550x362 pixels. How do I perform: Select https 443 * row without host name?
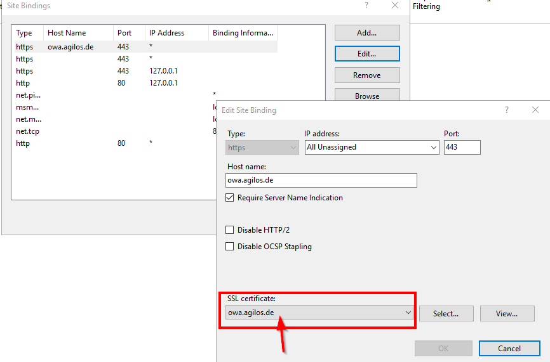pyautogui.click(x=145, y=59)
